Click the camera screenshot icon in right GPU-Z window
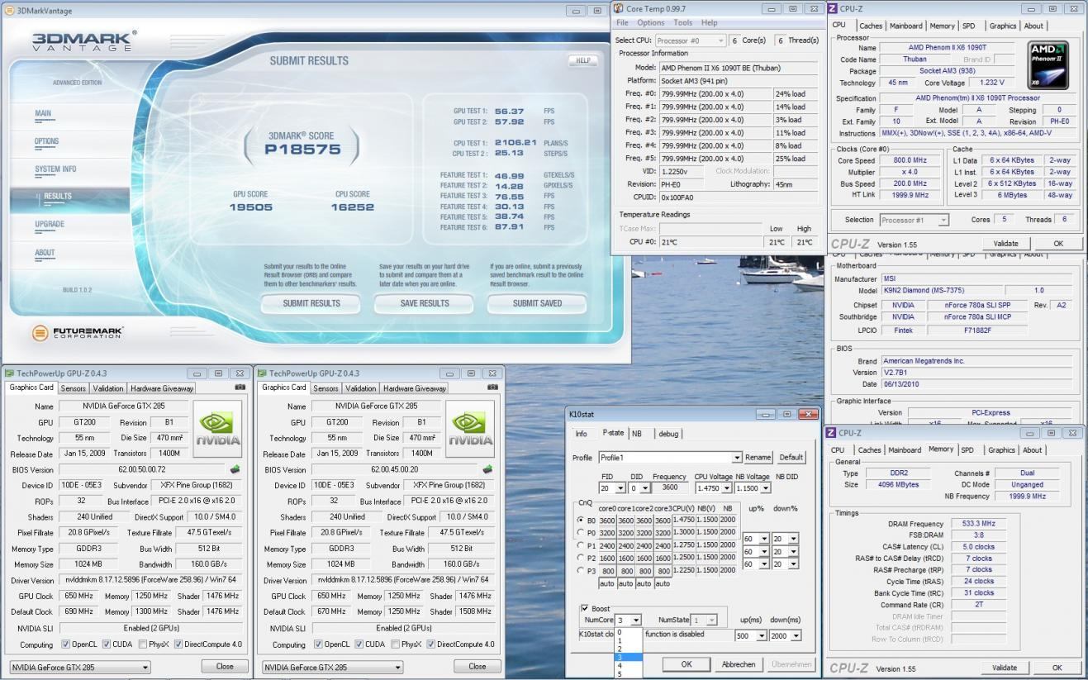Image resolution: width=1088 pixels, height=680 pixels. (x=493, y=388)
